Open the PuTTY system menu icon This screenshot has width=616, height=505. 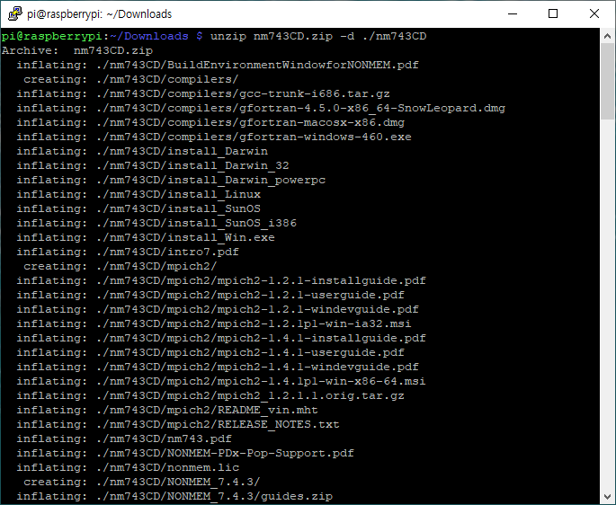[x=15, y=13]
